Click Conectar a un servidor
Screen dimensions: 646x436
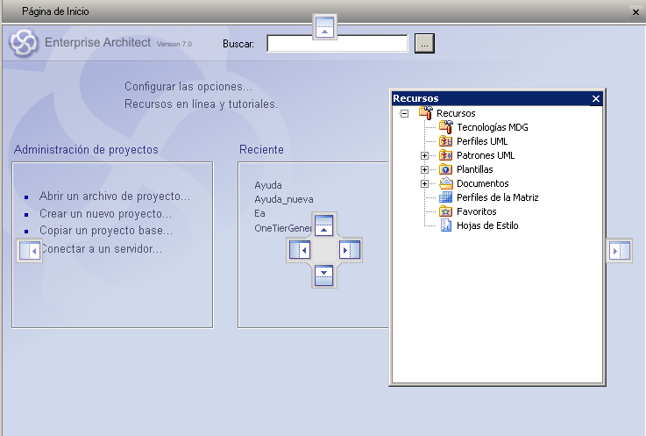tap(102, 249)
